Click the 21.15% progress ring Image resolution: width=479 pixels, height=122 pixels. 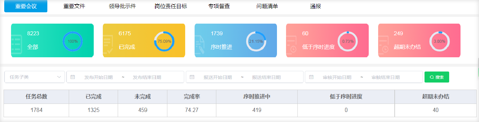click(256, 41)
